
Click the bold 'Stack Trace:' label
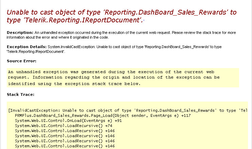pos(20,94)
